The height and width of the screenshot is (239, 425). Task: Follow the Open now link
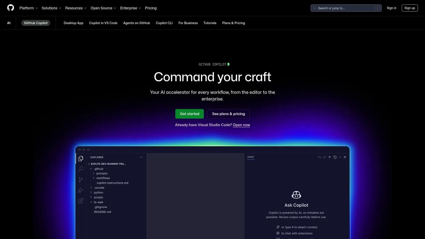pyautogui.click(x=241, y=125)
